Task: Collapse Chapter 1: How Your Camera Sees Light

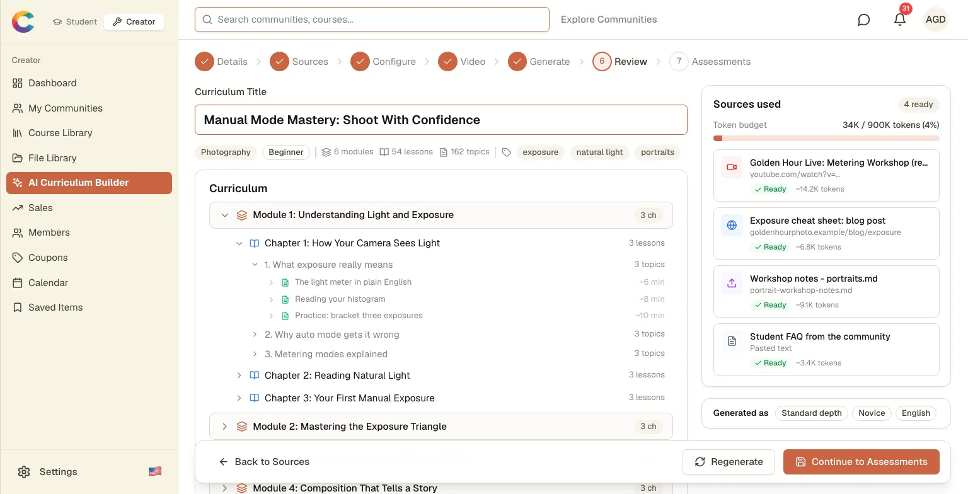Action: tap(239, 243)
